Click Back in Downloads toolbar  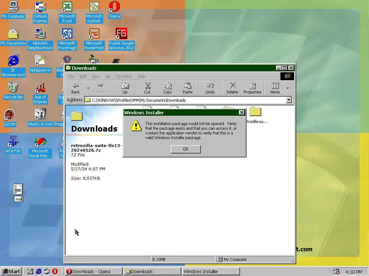point(76,88)
